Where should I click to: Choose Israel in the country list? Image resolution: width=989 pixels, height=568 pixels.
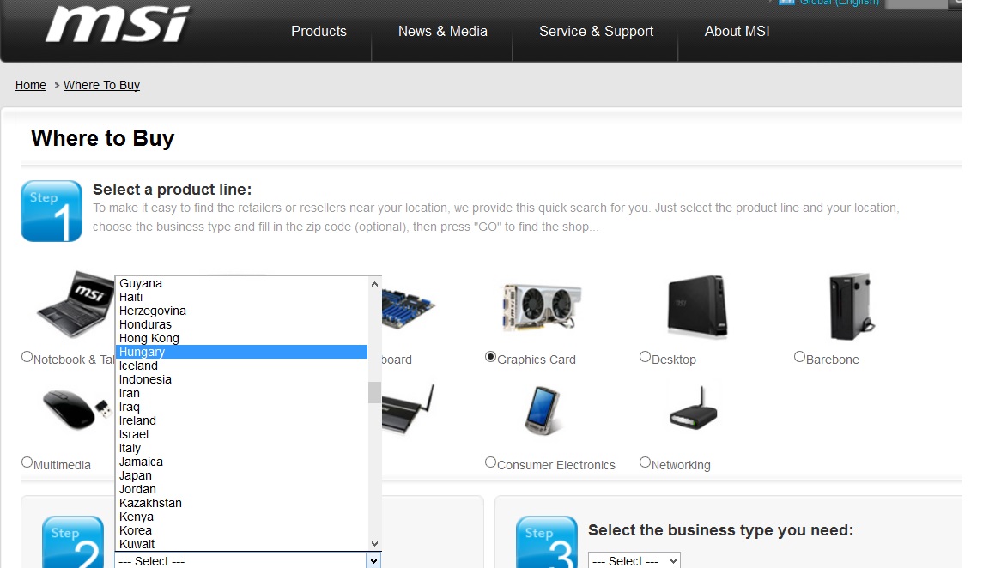pos(241,434)
